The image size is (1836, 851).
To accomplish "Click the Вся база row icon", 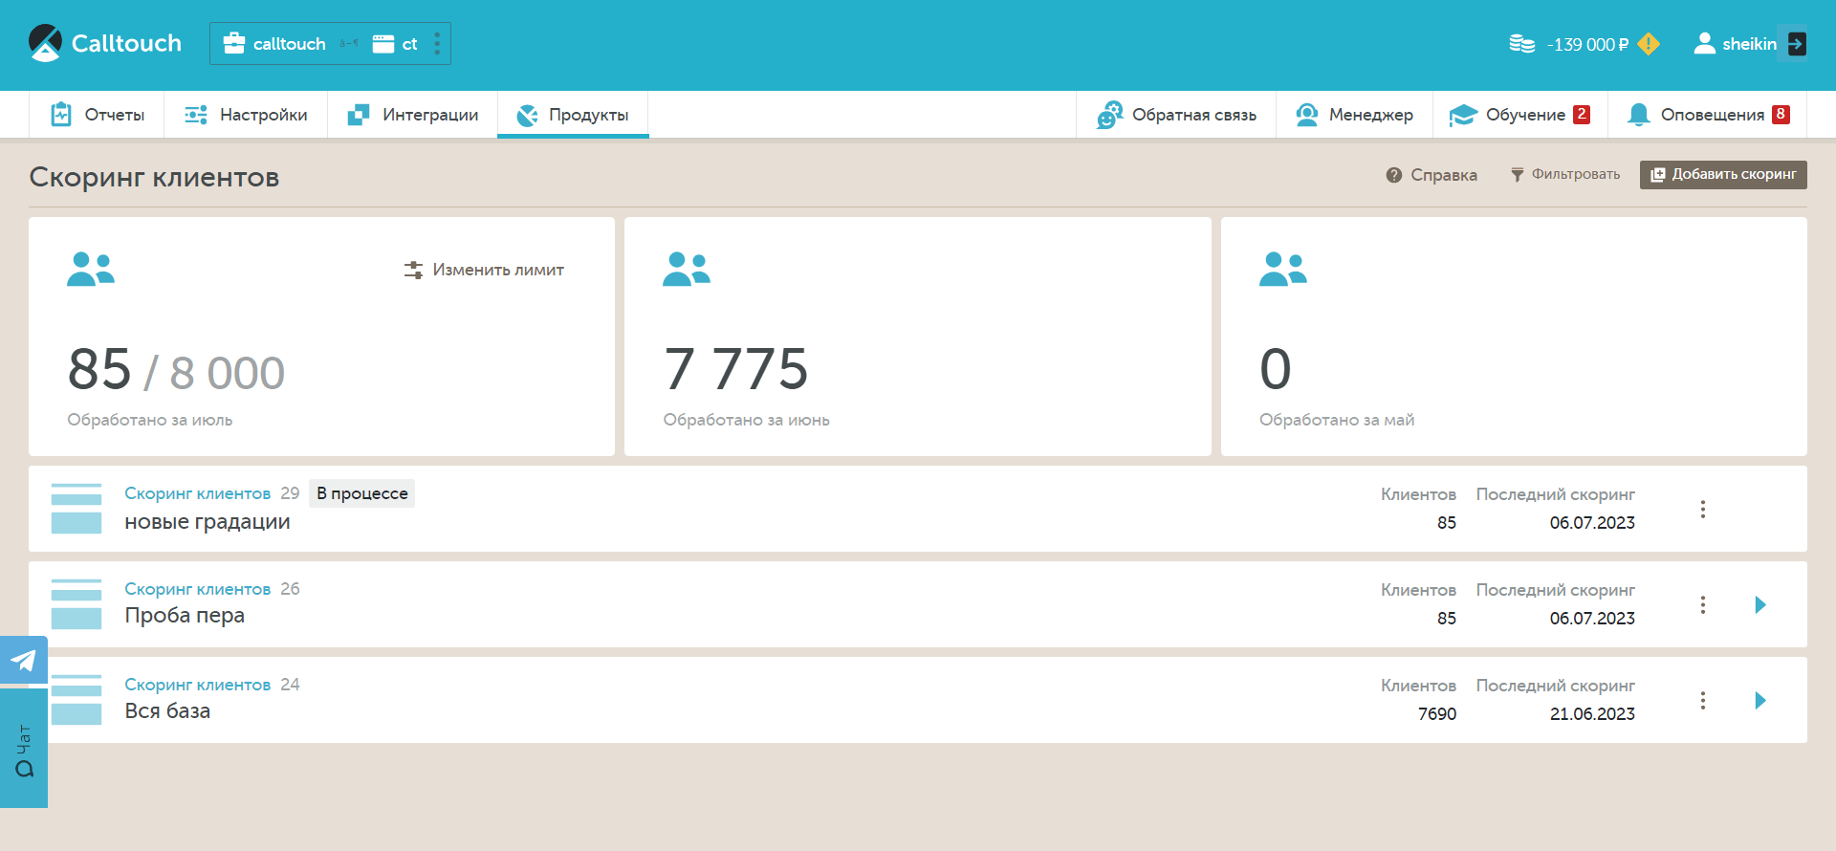I will tap(76, 700).
